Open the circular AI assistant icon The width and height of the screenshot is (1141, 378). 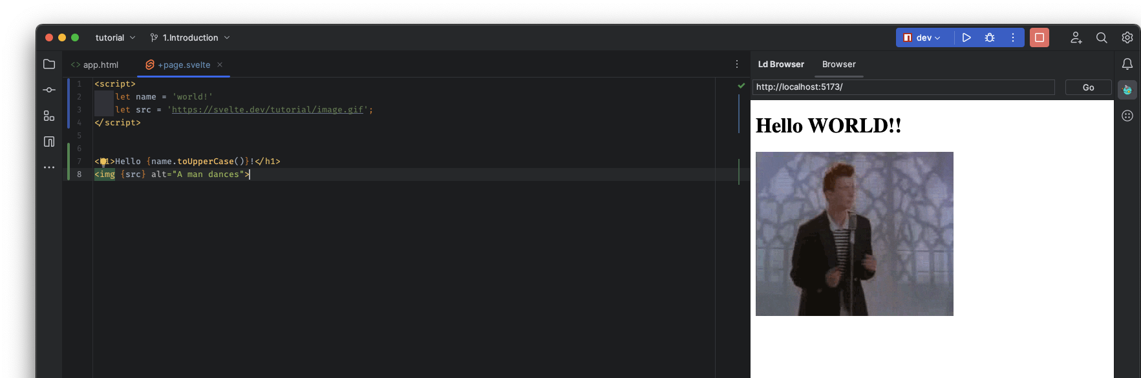pyautogui.click(x=1127, y=116)
